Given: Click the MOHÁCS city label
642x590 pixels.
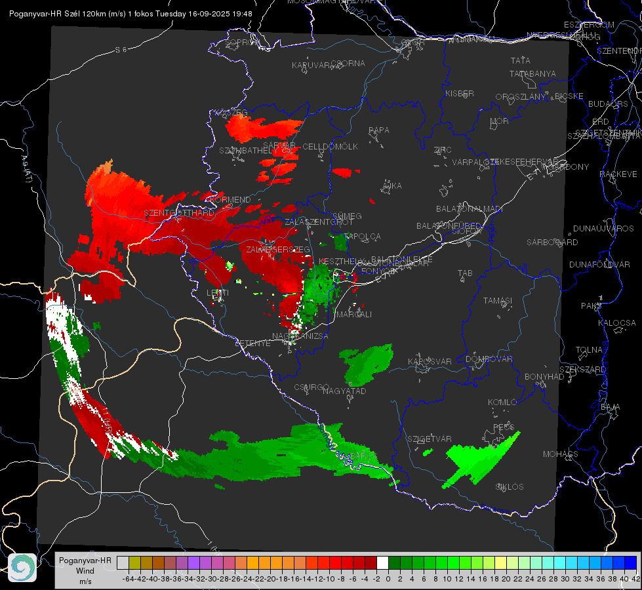Looking at the screenshot, I should (x=561, y=454).
